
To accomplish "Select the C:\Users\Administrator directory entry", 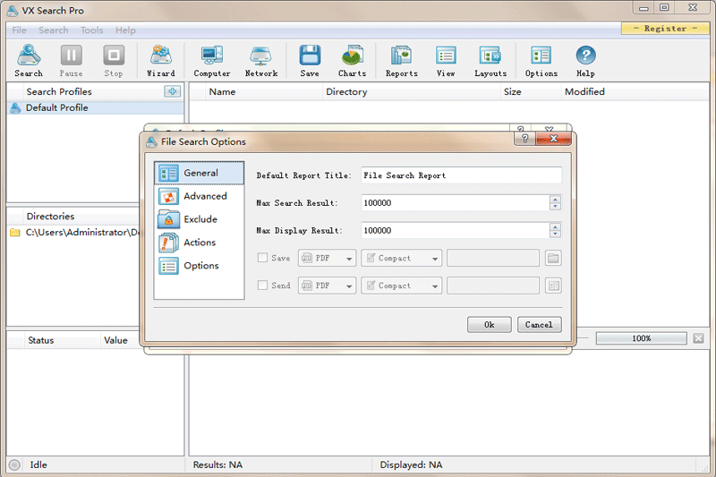I will point(74,233).
